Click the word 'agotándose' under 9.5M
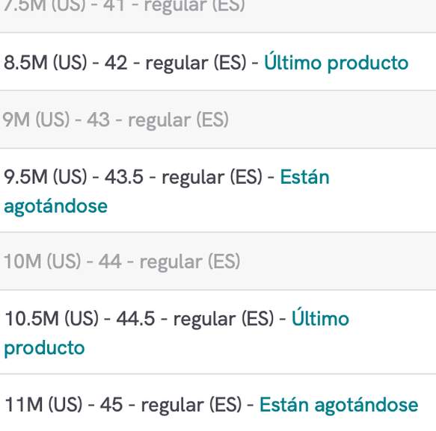This screenshot has height=431, width=436. tap(55, 206)
